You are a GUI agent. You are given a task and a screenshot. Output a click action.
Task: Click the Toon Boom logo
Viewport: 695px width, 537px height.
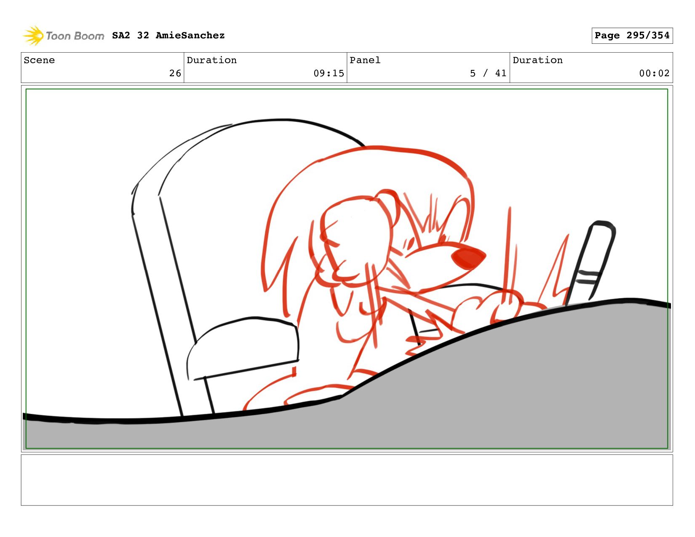pos(63,36)
